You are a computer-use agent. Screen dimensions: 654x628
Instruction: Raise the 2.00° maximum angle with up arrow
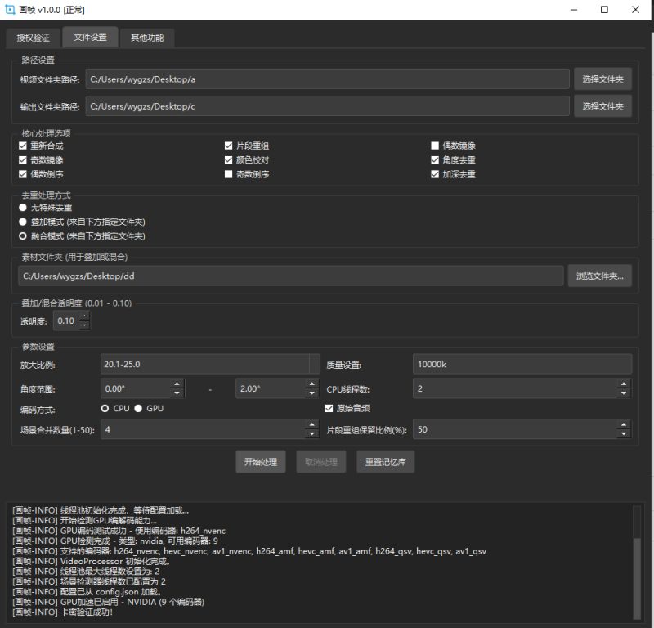[x=311, y=384]
